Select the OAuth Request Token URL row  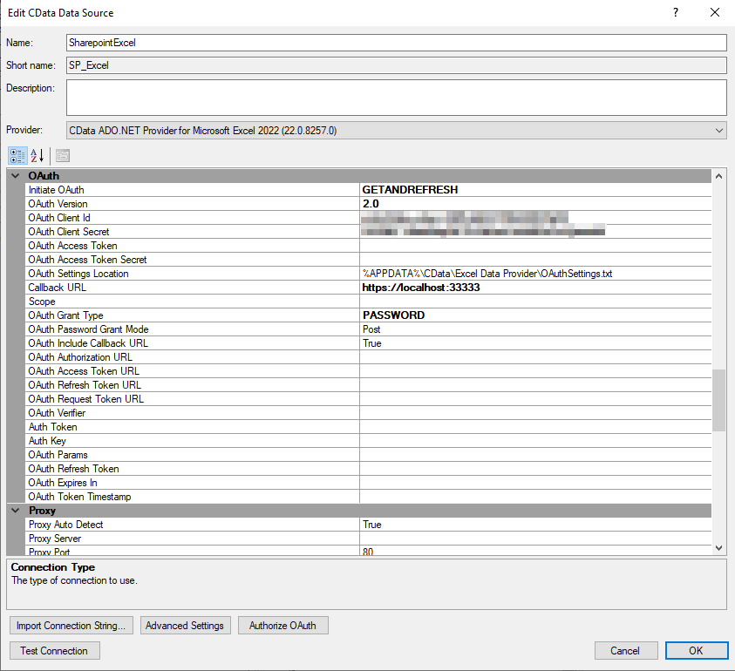(x=368, y=399)
